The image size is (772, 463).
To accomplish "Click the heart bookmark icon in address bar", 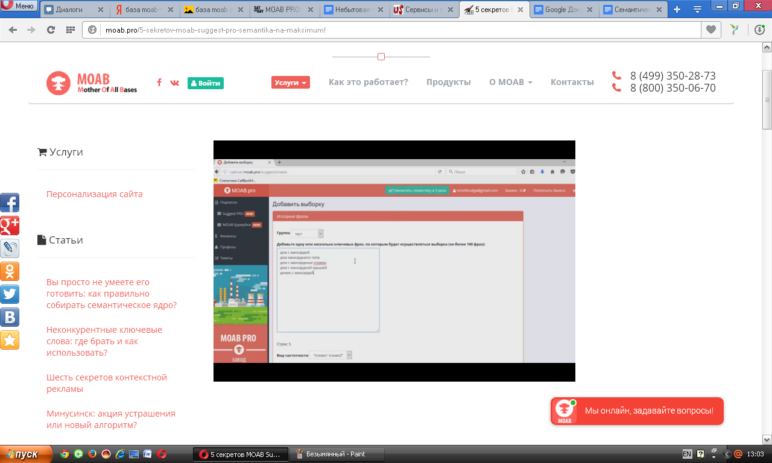I will tap(711, 30).
